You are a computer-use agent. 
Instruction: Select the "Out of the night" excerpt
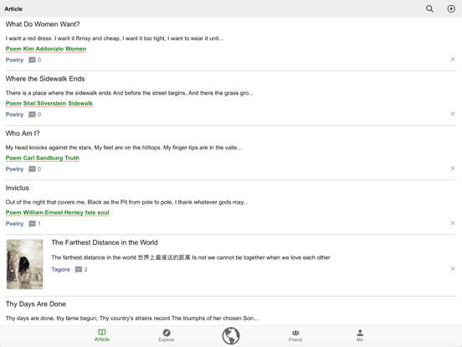[126, 202]
